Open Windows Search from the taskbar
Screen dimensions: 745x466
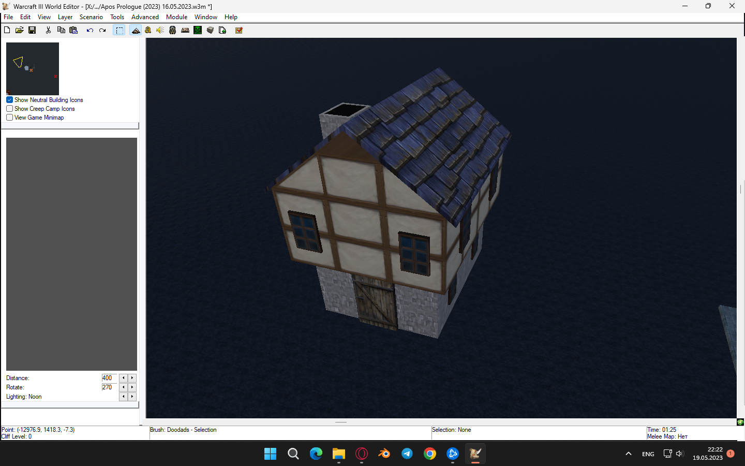293,454
